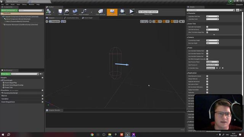The image size is (244, 137).
Task: Open viewport options dropdown arrow
Action: (x=47, y=21)
